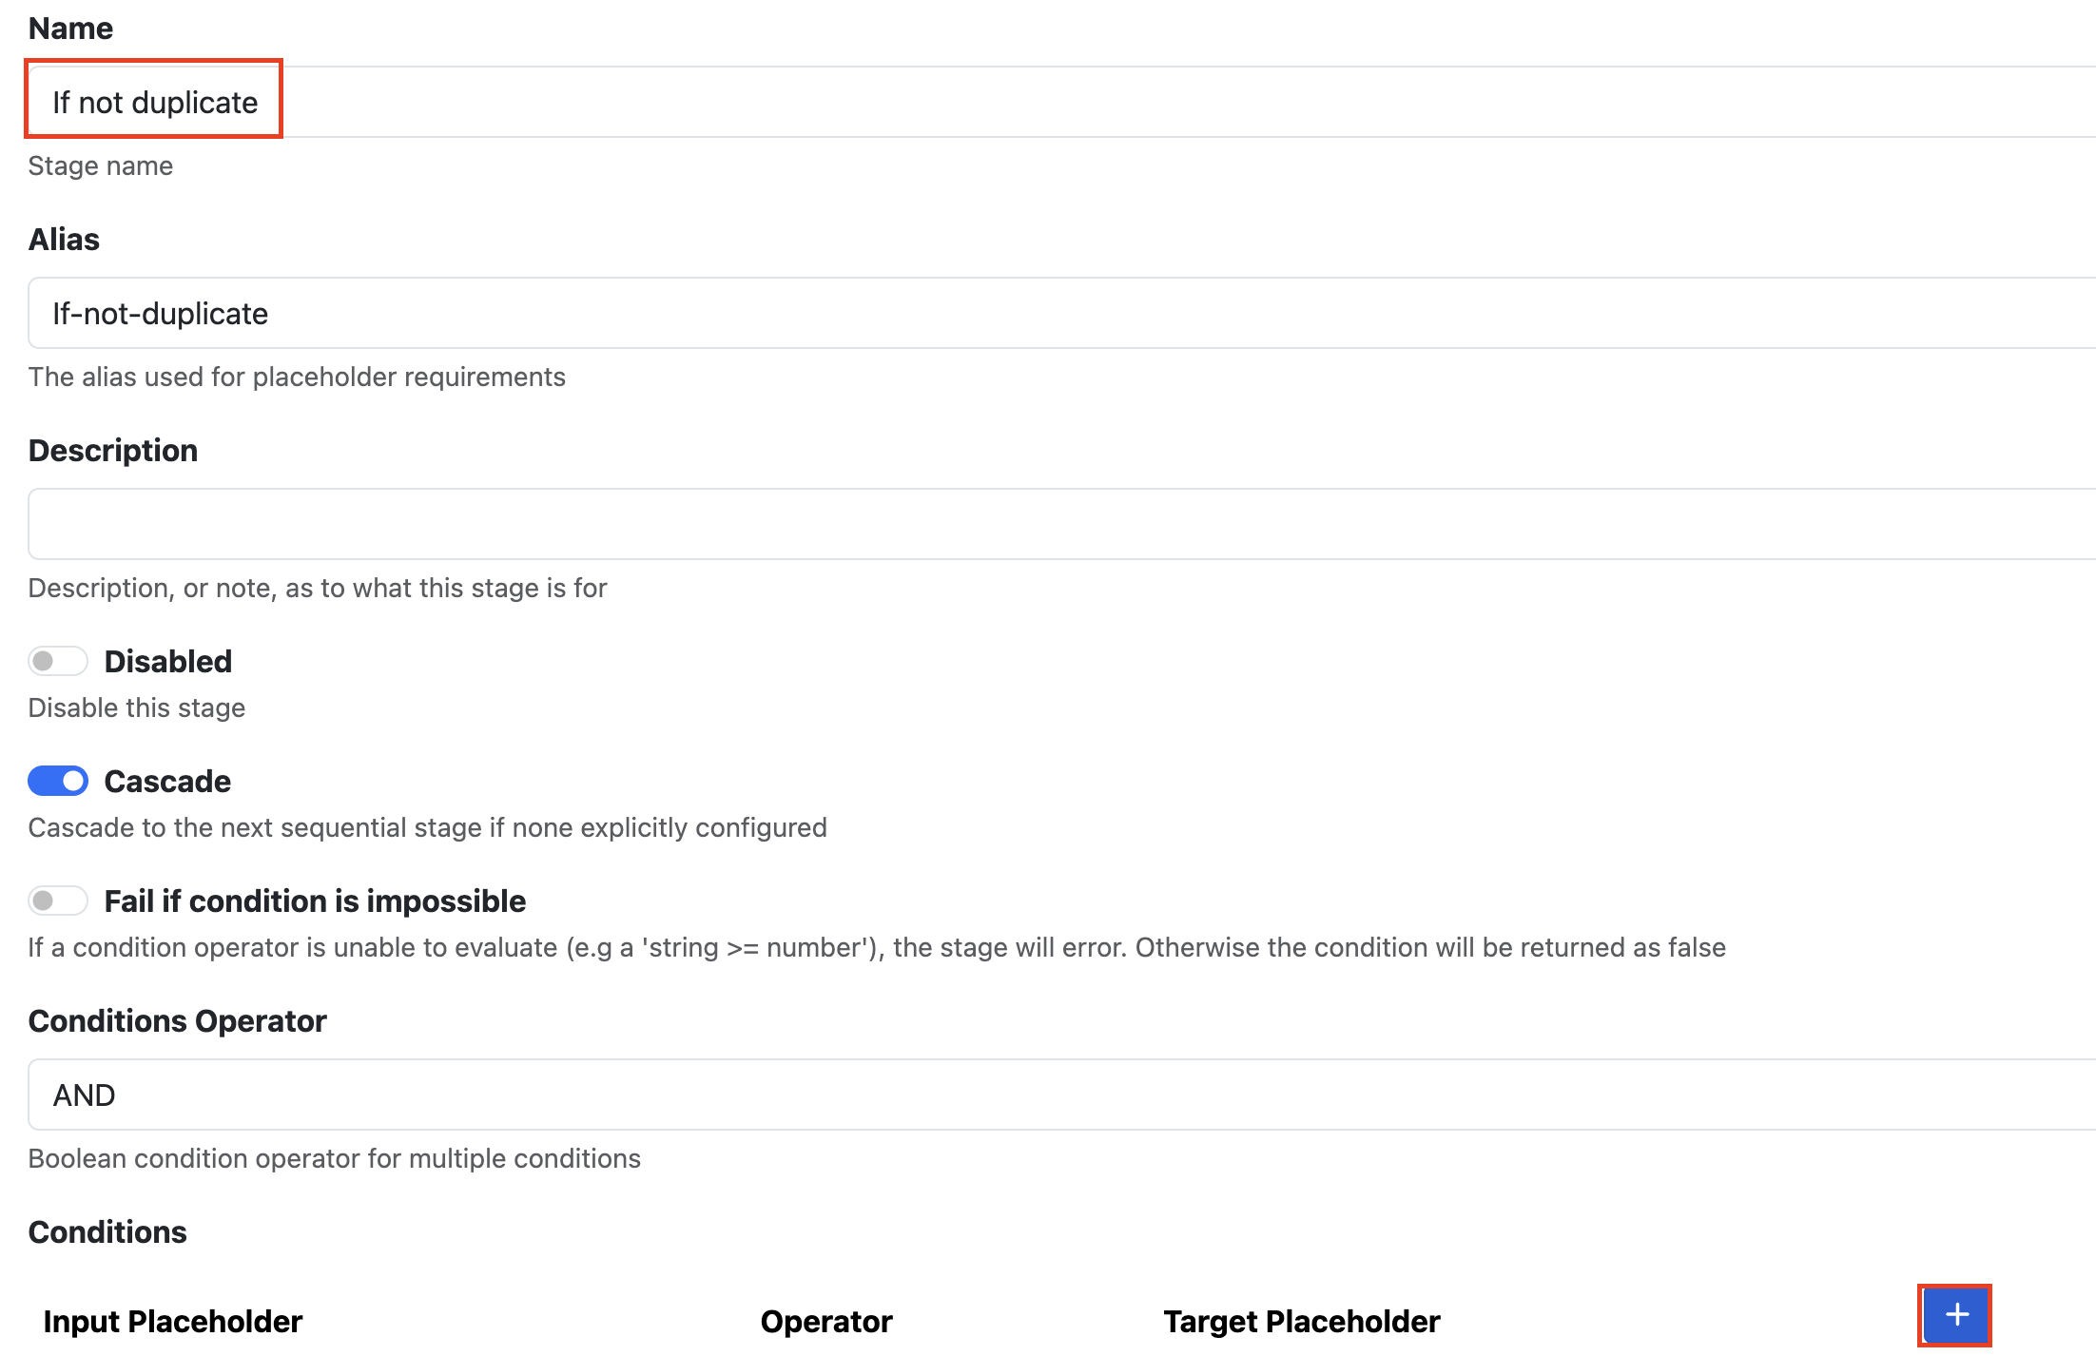Open the Conditions Operator AND dropdown
Image resolution: width=2096 pixels, height=1356 pixels.
1062,1094
